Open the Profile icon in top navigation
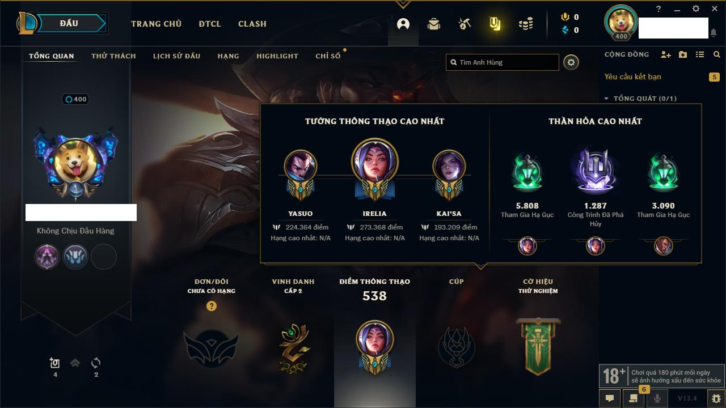726x408 pixels. tap(403, 24)
